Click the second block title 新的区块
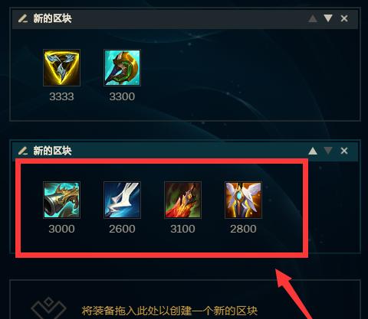The image size is (368, 319). click(52, 151)
